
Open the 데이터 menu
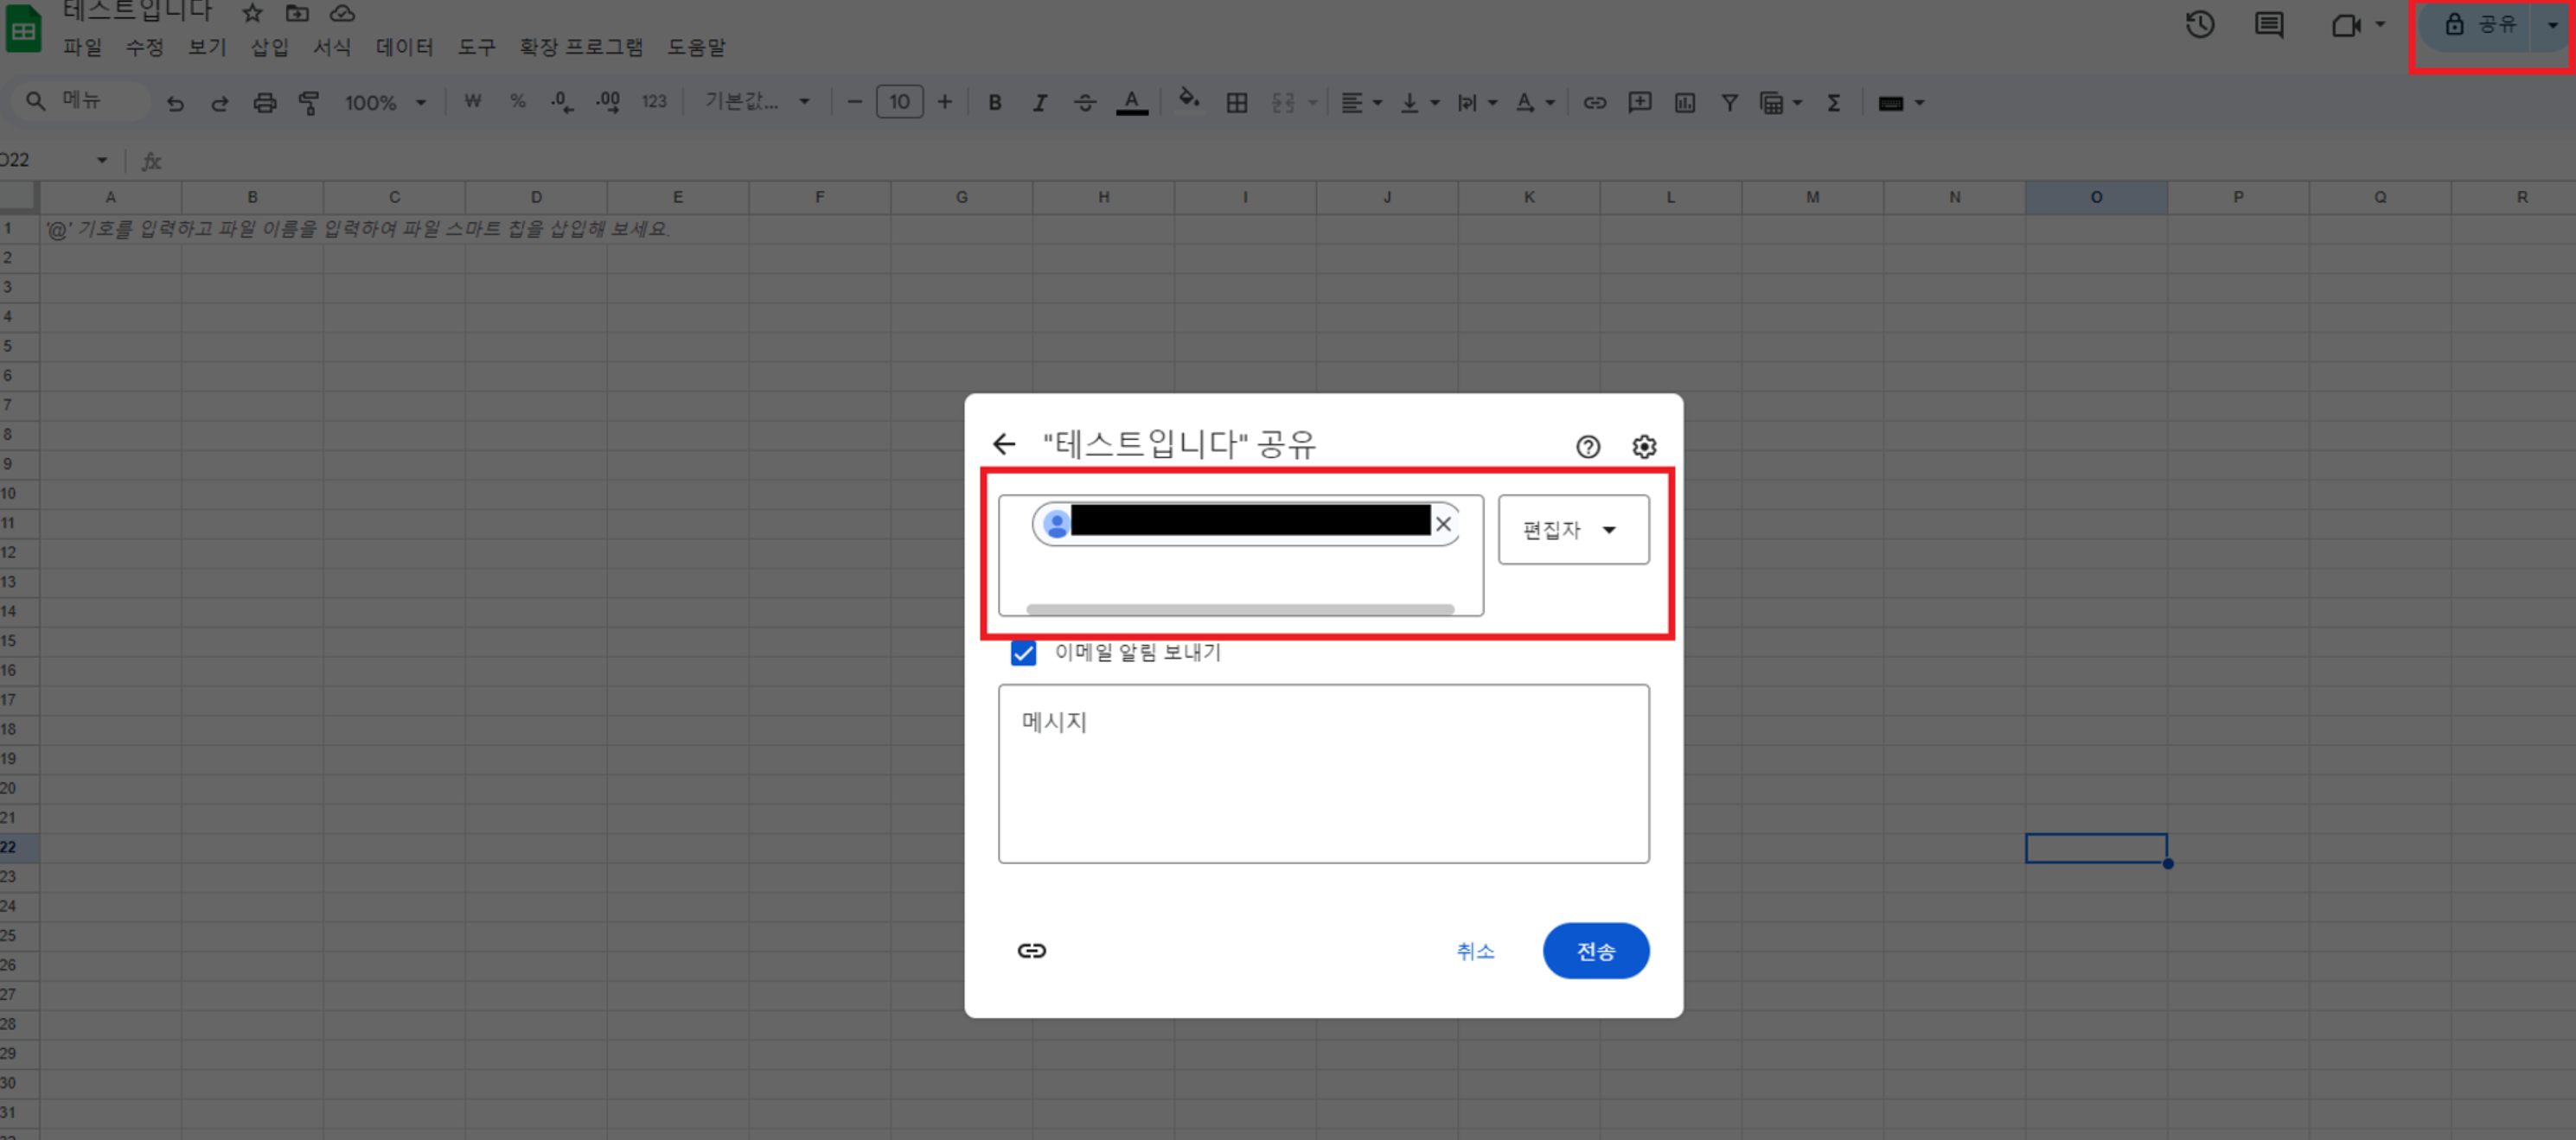[x=404, y=47]
